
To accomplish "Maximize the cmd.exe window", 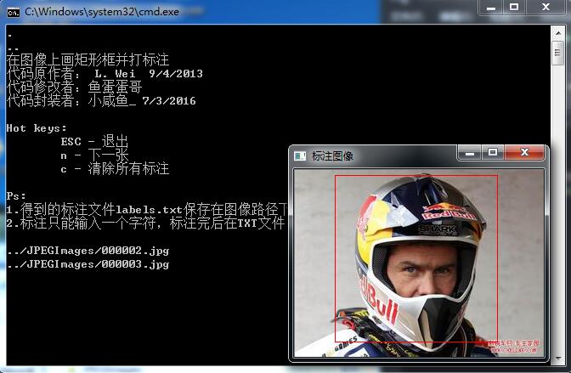I will click(x=514, y=8).
